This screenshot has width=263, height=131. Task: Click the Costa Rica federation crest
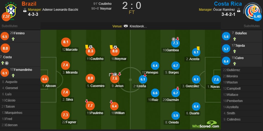[253, 9]
